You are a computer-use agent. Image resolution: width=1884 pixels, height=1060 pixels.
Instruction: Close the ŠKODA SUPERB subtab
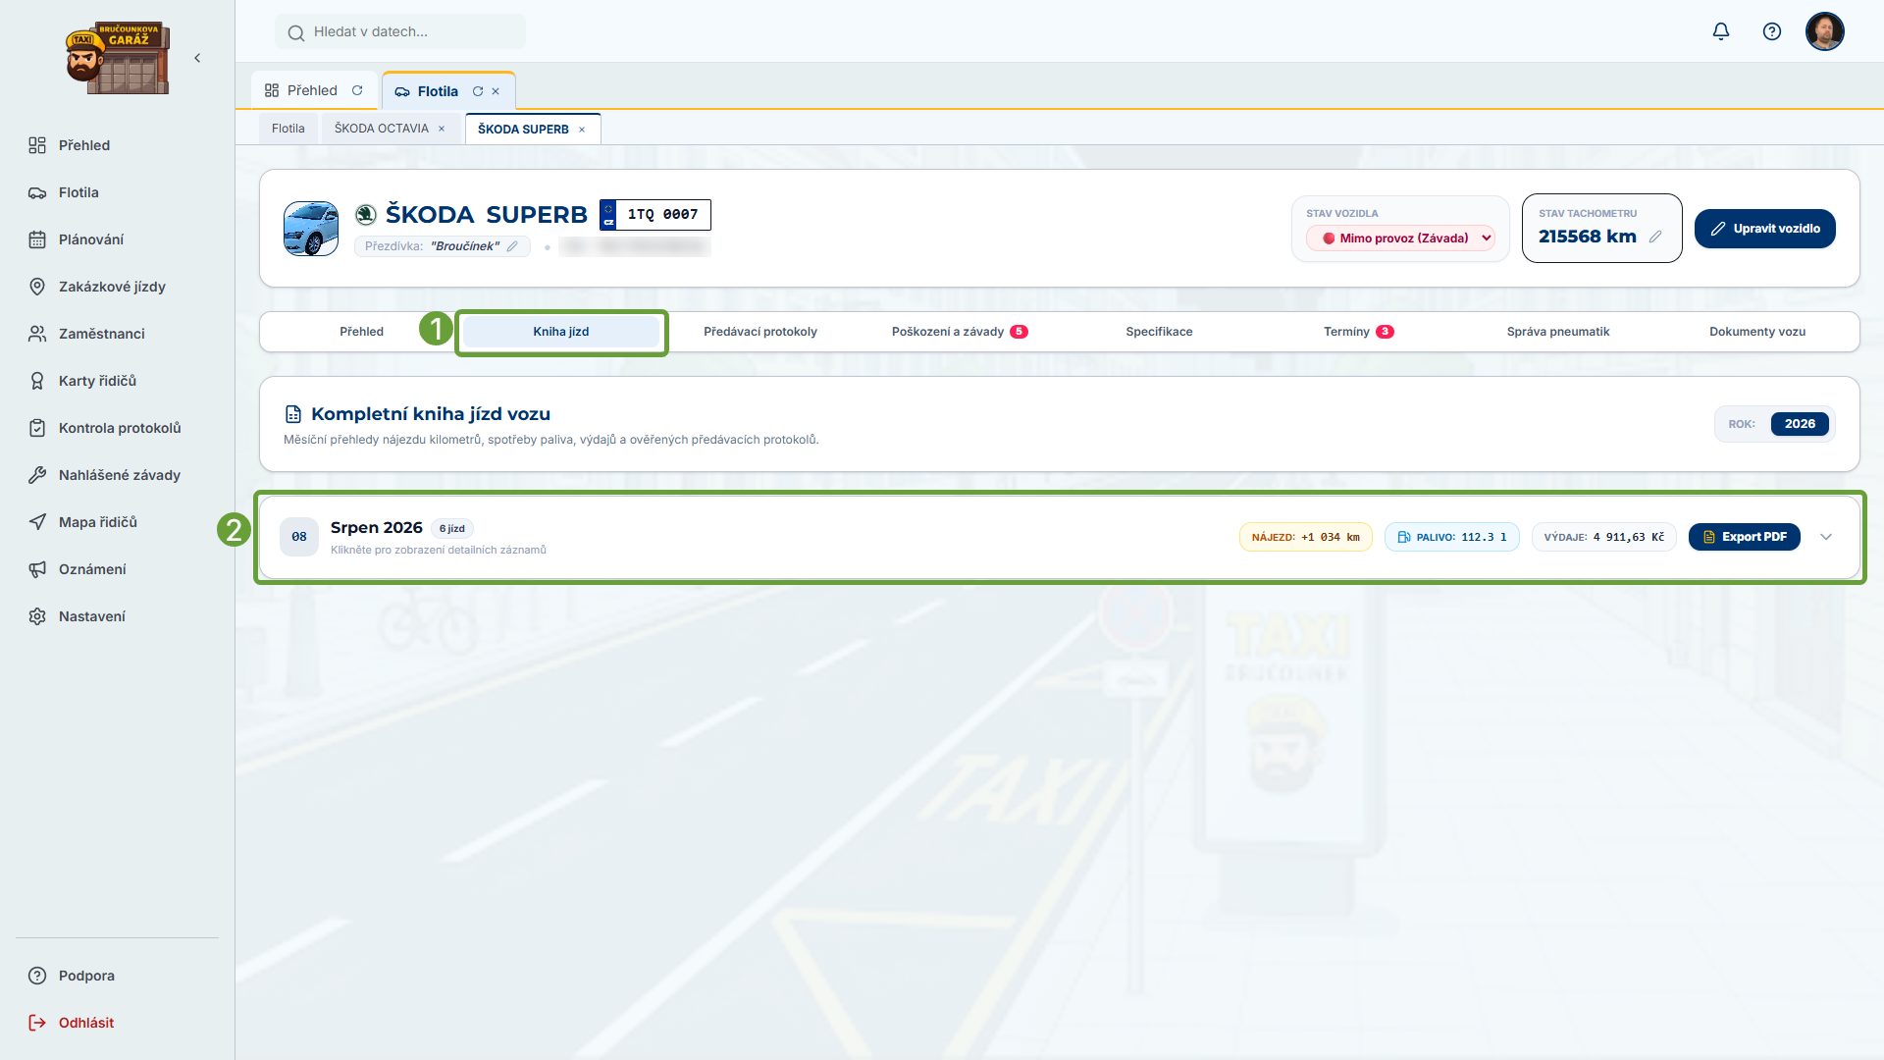pyautogui.click(x=582, y=130)
